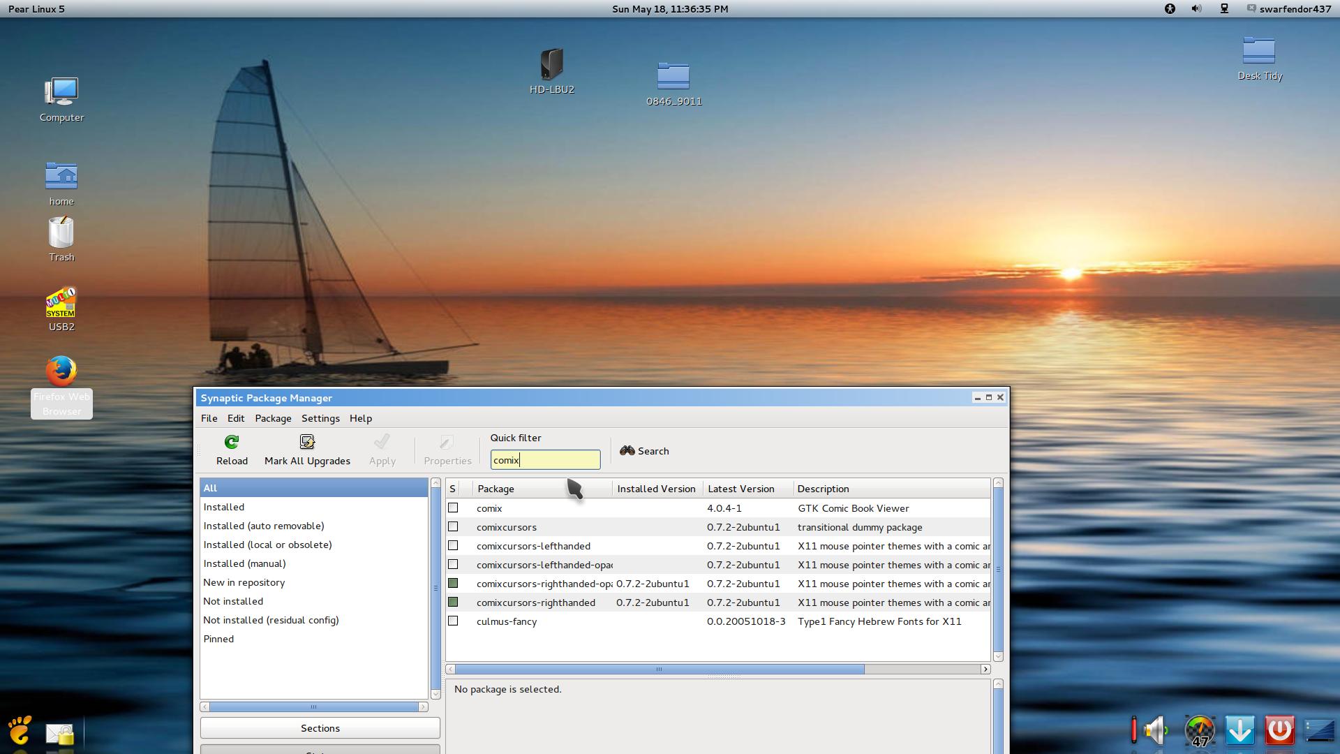Open the volume icon in top panel
1340x754 pixels.
1196,9
